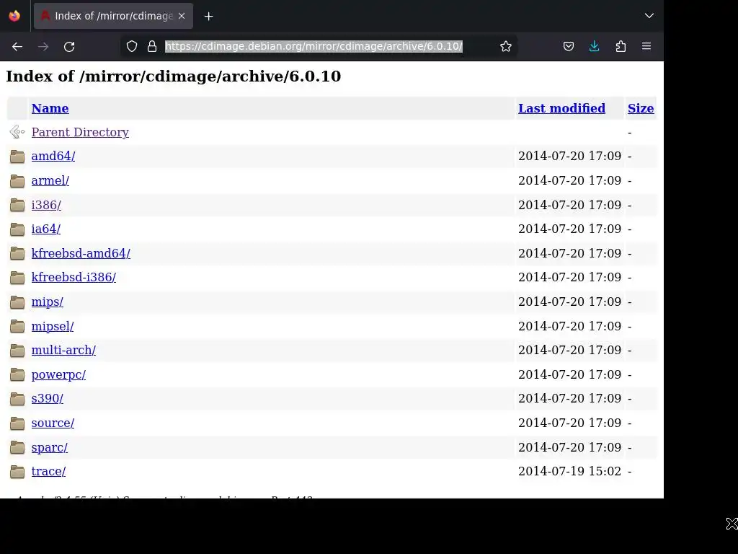Click the folder icon beside ia64/

tap(17, 229)
